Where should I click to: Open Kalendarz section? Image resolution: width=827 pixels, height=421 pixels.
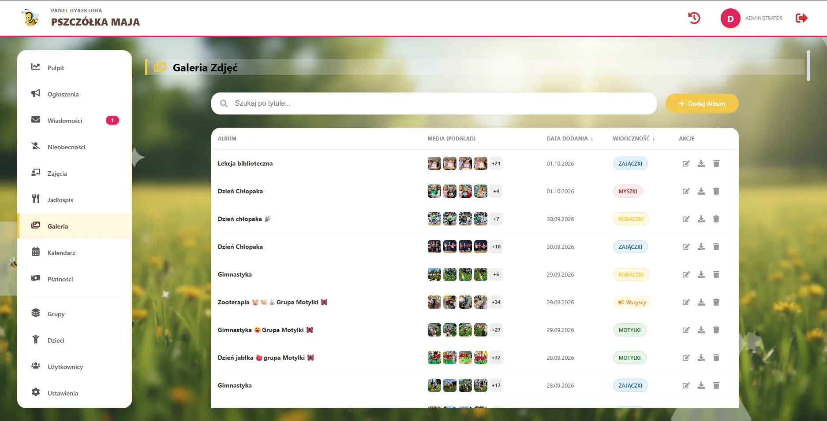tap(75, 253)
